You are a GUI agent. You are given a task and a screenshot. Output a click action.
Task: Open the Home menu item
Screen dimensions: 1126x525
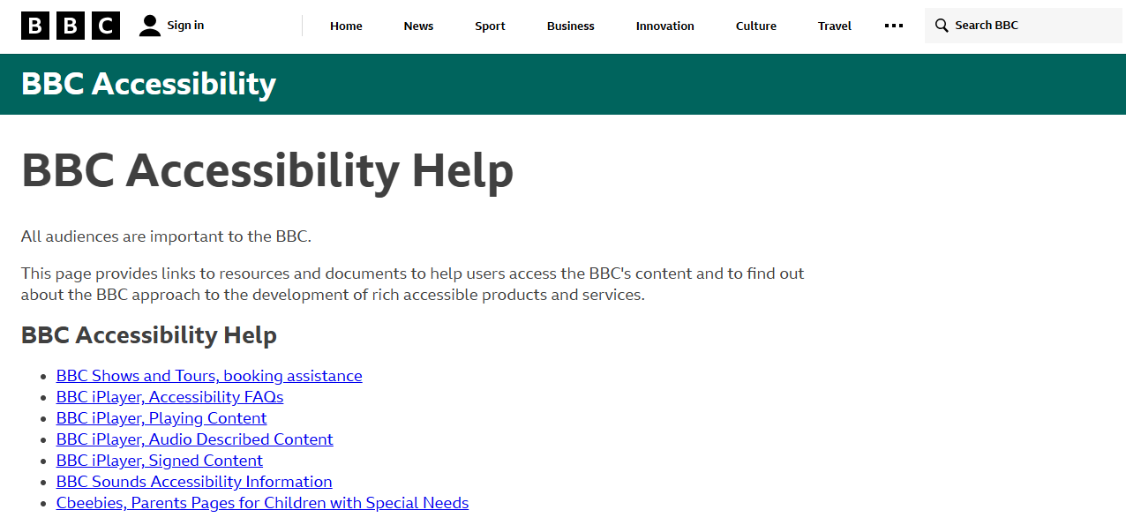(346, 26)
